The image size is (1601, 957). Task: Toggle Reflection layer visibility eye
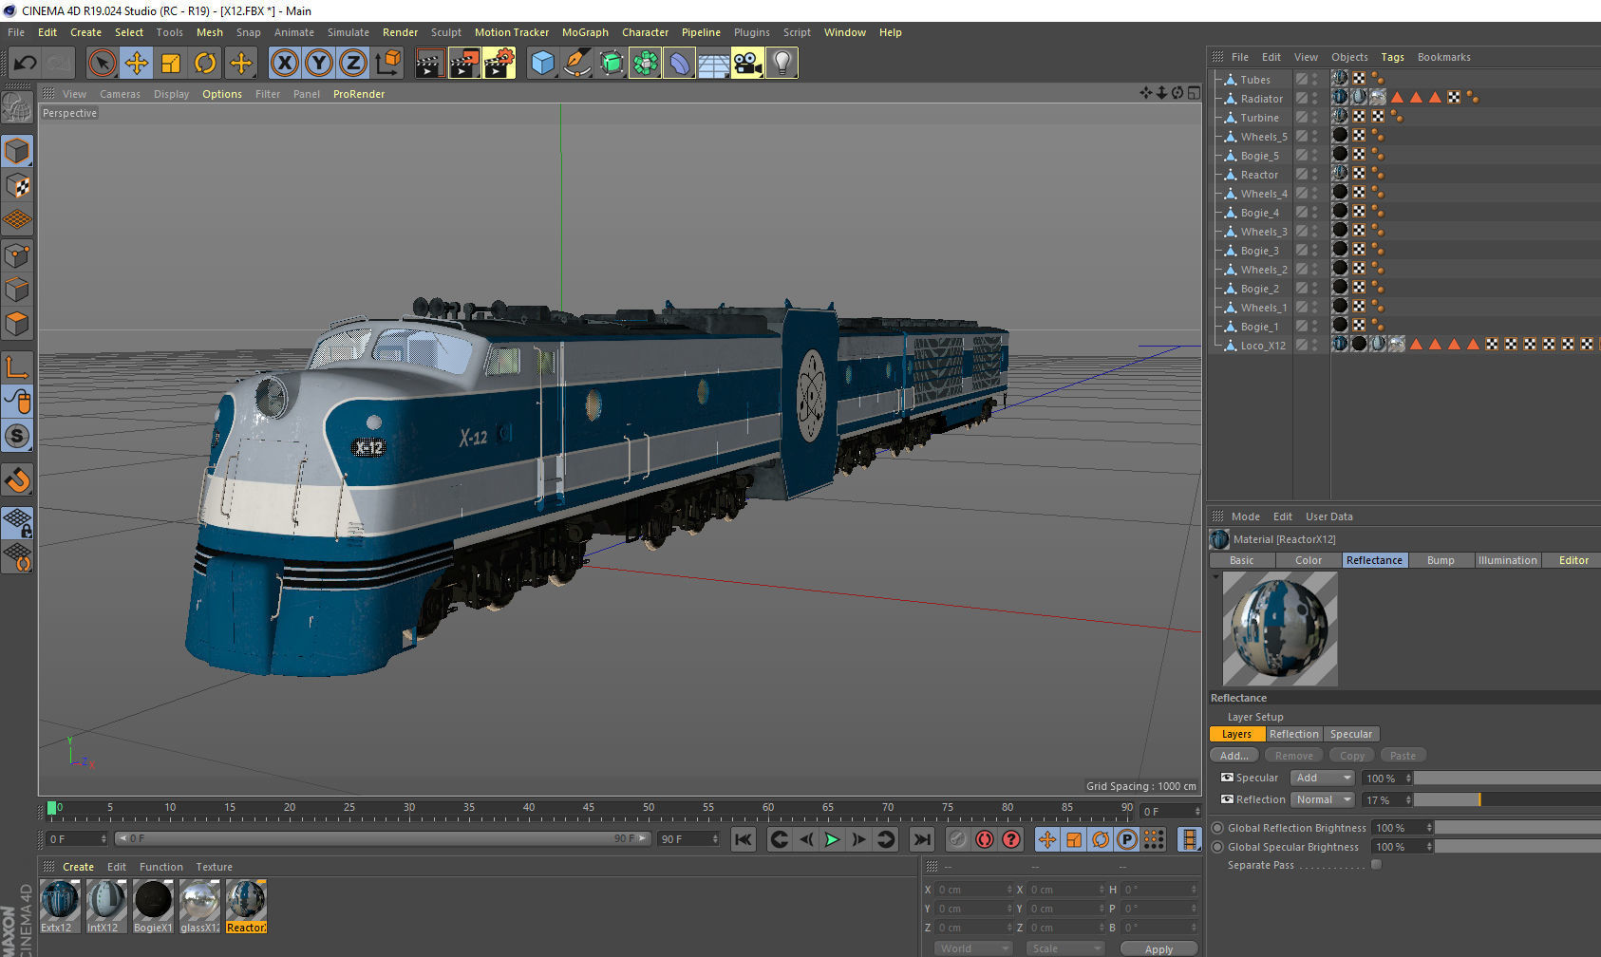[1227, 799]
